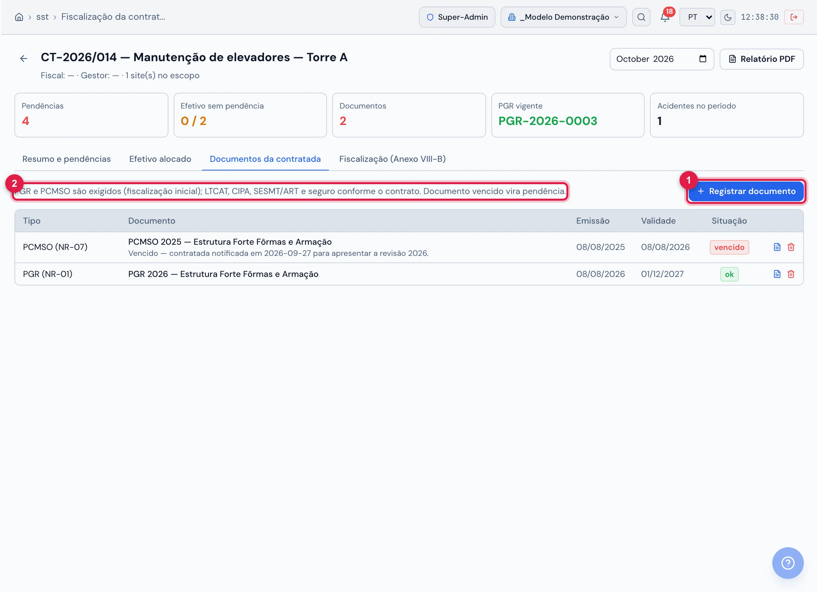Viewport: 817px width, 592px height.
Task: Open the home breadcrumb icon
Action: click(19, 17)
